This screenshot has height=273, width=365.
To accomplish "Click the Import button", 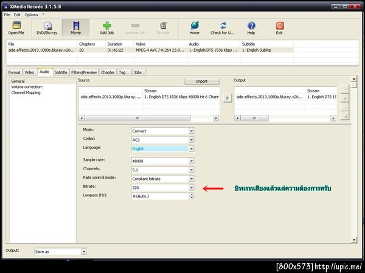I will [202, 81].
